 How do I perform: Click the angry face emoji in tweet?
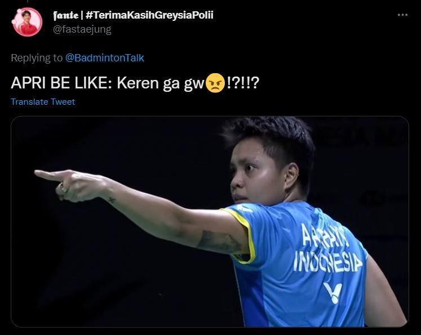(x=215, y=83)
